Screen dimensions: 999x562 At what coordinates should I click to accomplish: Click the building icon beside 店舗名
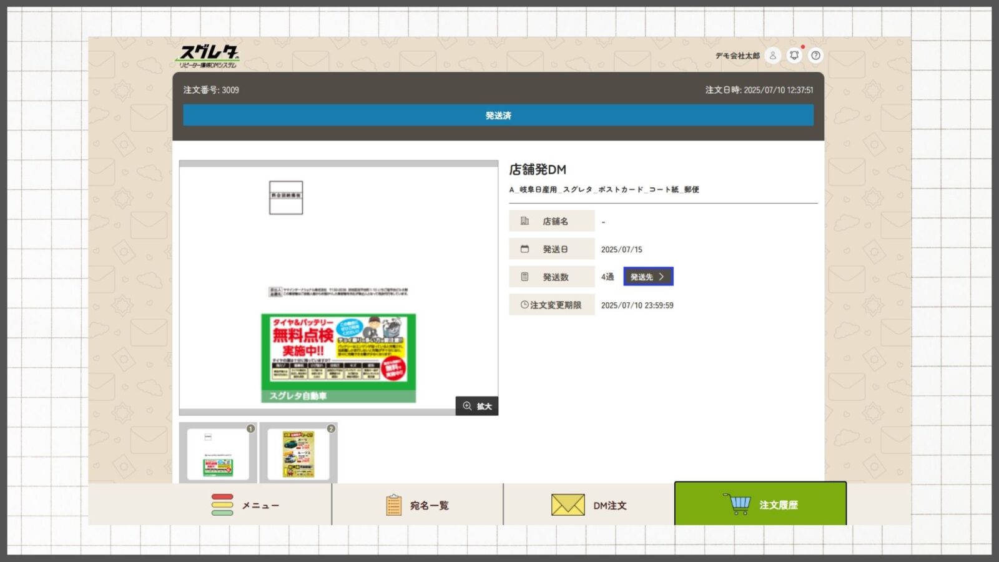(524, 221)
